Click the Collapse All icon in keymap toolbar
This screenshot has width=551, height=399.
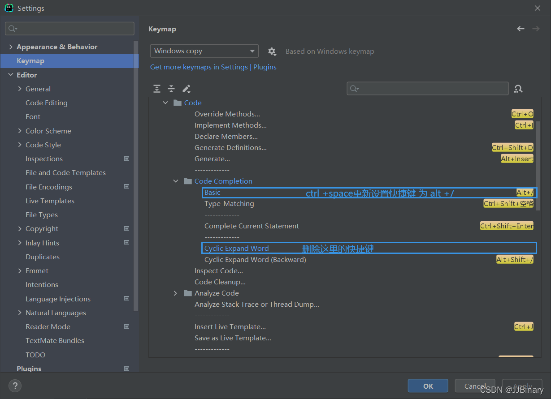click(171, 89)
